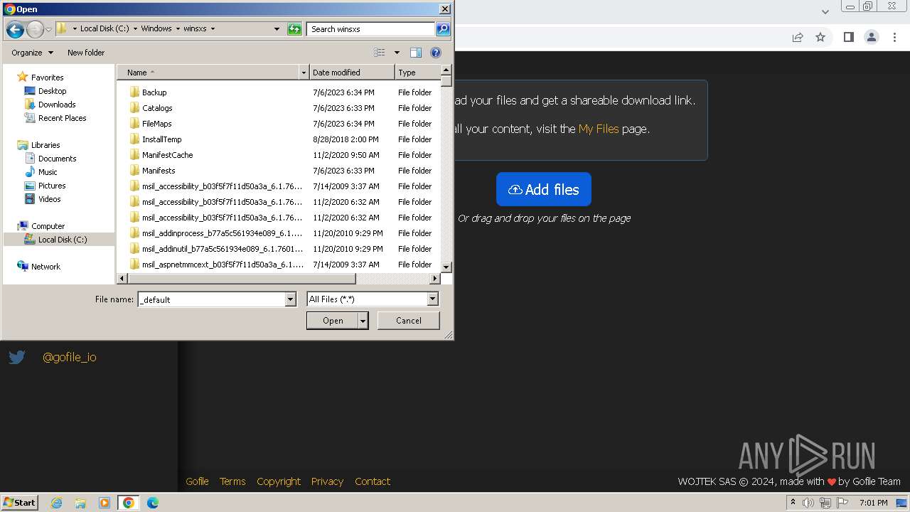Open address bar history dropdown
The width and height of the screenshot is (910, 512).
pos(277,29)
